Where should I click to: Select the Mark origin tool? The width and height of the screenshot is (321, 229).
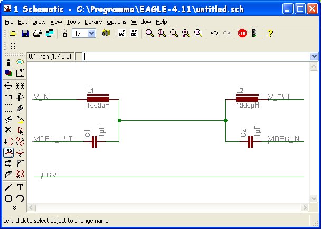(x=20, y=73)
